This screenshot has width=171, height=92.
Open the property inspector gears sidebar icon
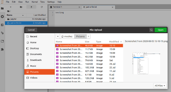point(2,33)
